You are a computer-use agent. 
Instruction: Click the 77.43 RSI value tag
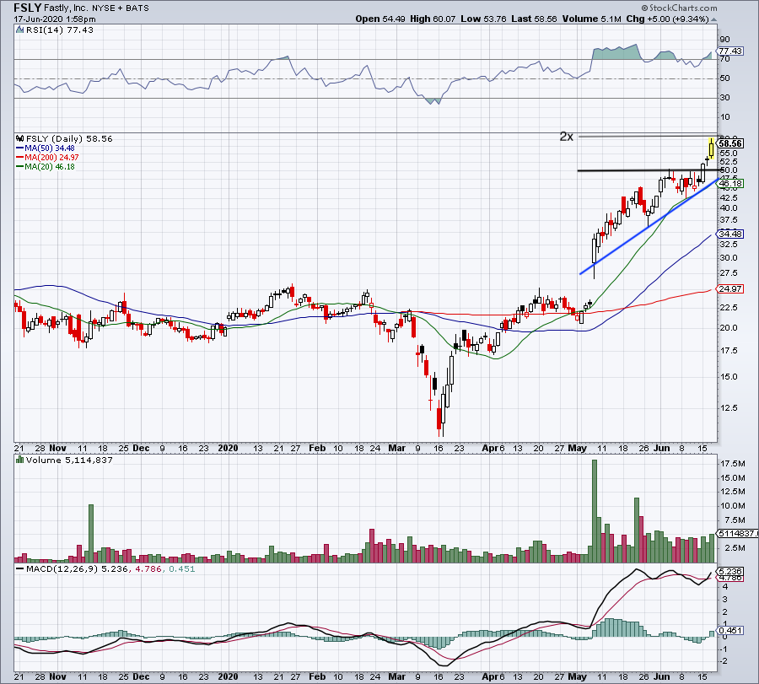tap(730, 51)
